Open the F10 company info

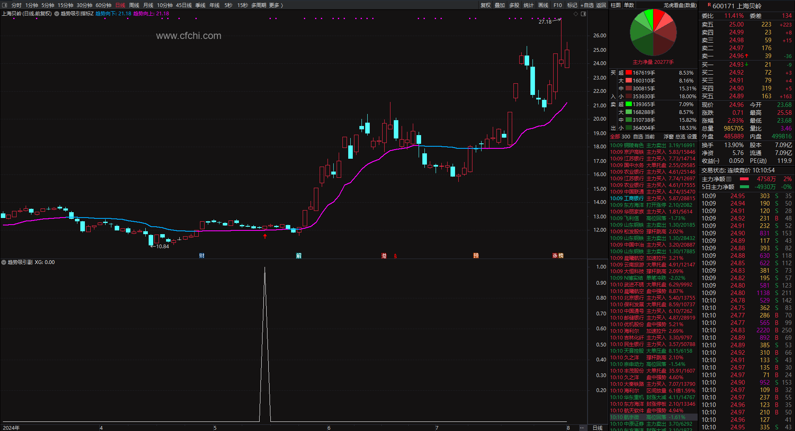click(x=558, y=5)
